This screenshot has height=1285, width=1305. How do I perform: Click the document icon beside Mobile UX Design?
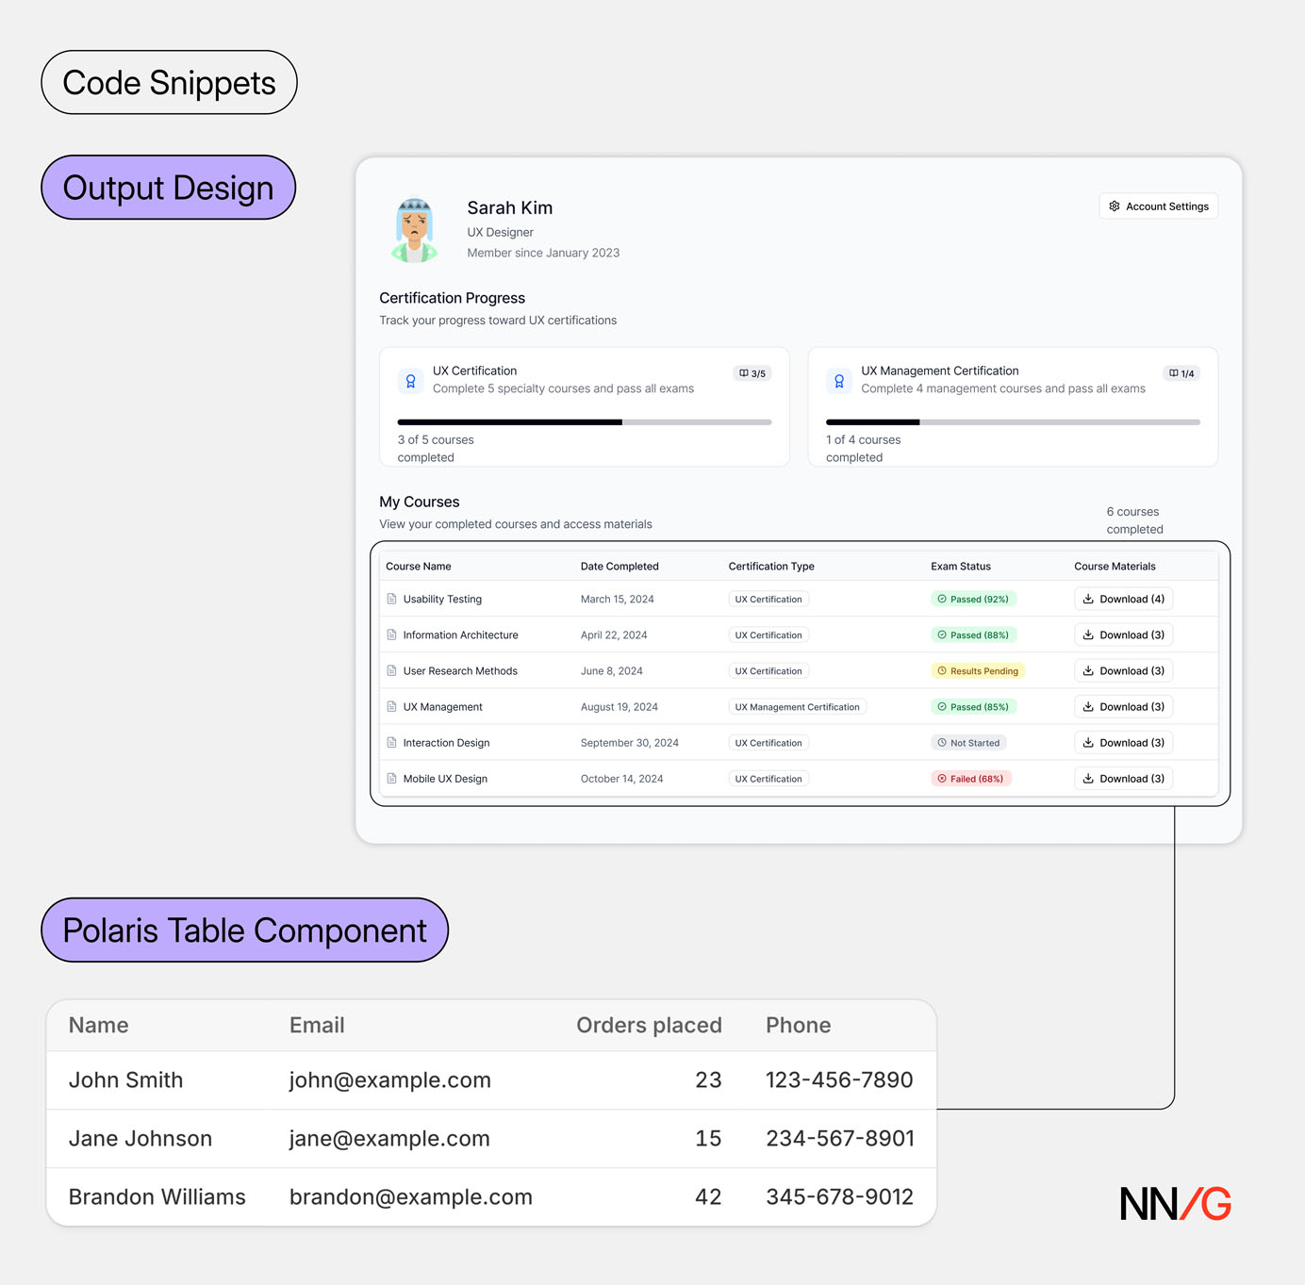(x=390, y=778)
